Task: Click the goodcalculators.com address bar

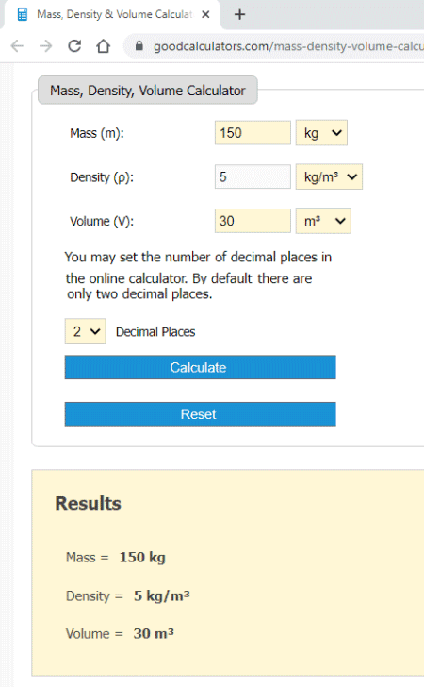Action: [x=278, y=46]
